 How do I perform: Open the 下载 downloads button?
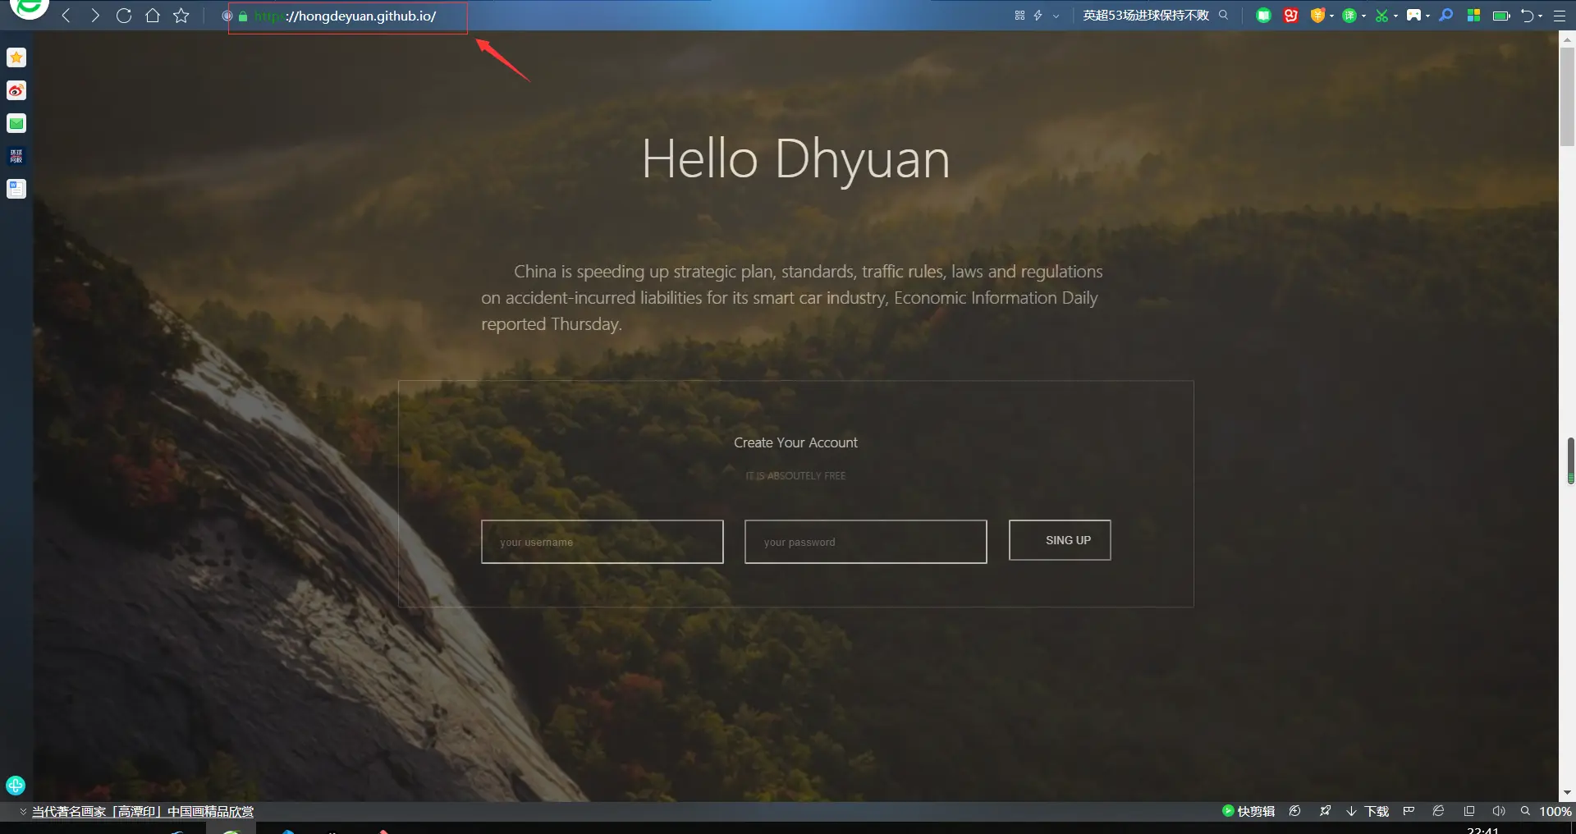(1368, 811)
